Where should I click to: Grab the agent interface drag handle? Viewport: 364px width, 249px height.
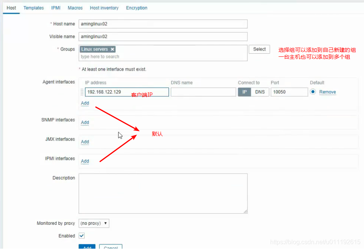82,92
